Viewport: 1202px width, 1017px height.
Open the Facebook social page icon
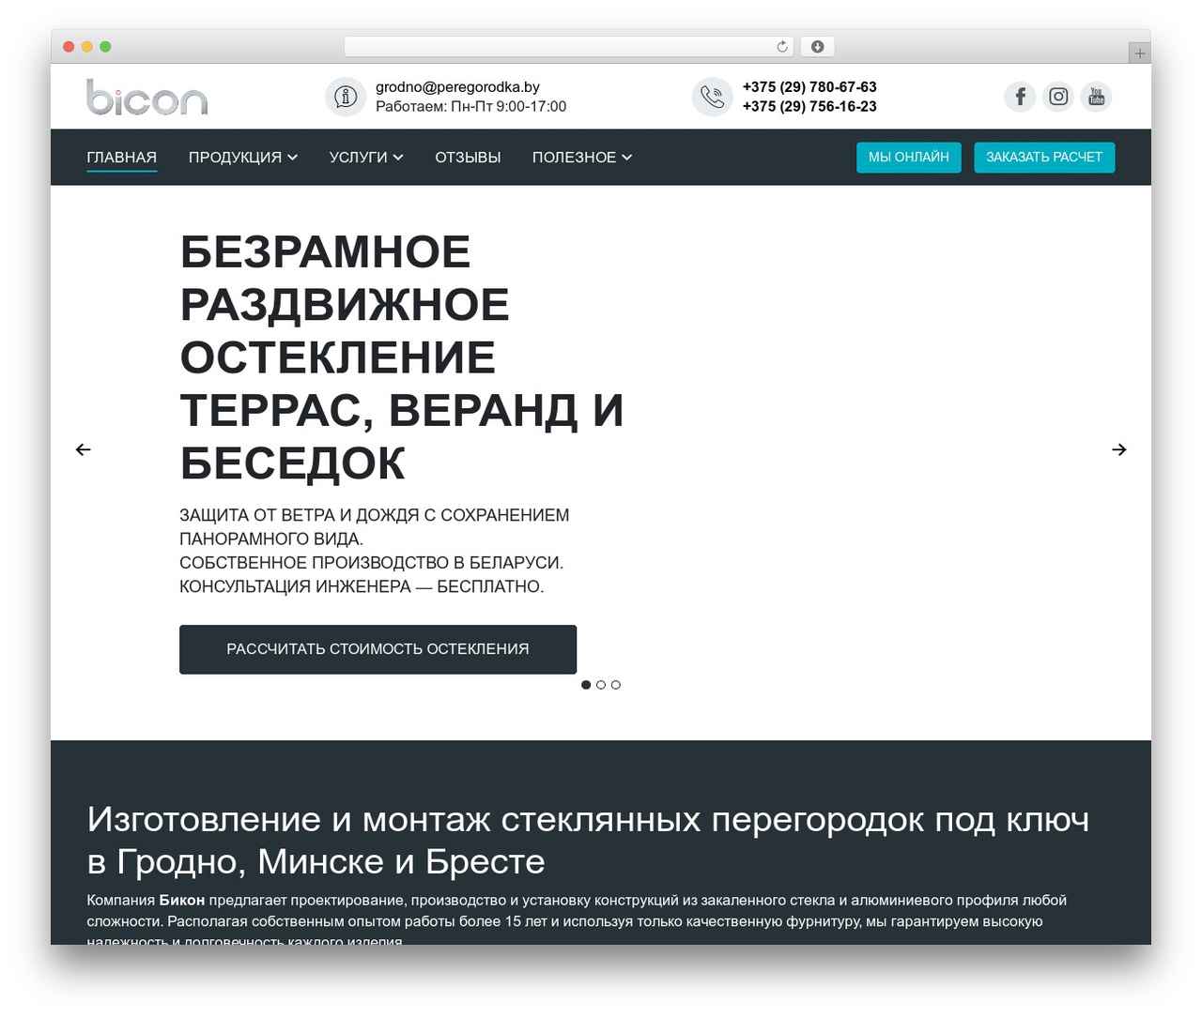[1020, 97]
